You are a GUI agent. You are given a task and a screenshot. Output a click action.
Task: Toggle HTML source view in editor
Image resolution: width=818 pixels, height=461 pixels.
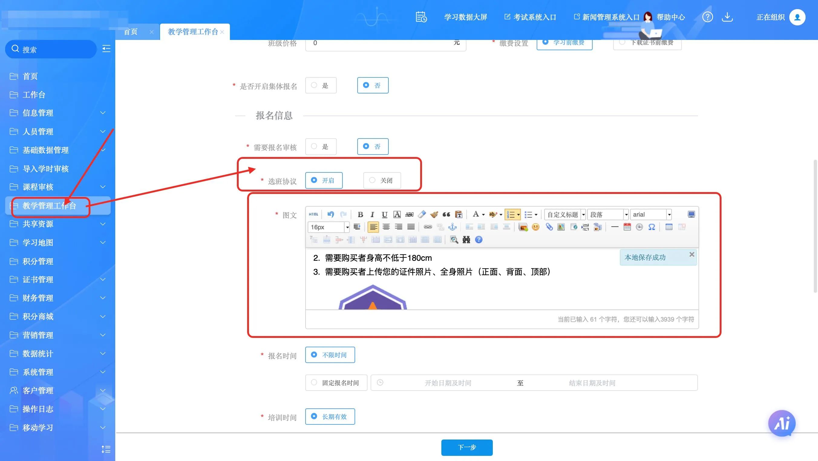(313, 214)
